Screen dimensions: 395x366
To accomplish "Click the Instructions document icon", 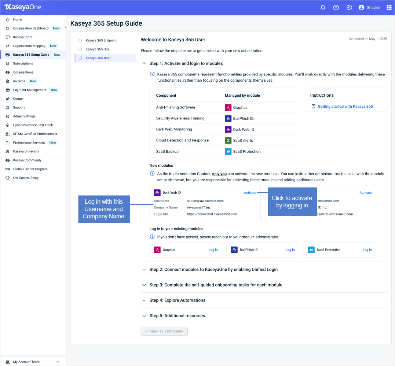I will pos(313,107).
